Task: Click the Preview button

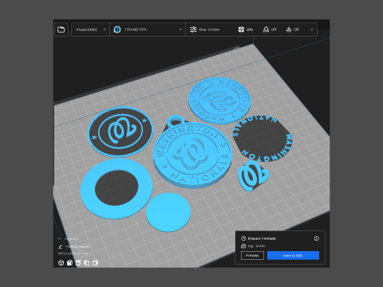Action: [x=252, y=255]
